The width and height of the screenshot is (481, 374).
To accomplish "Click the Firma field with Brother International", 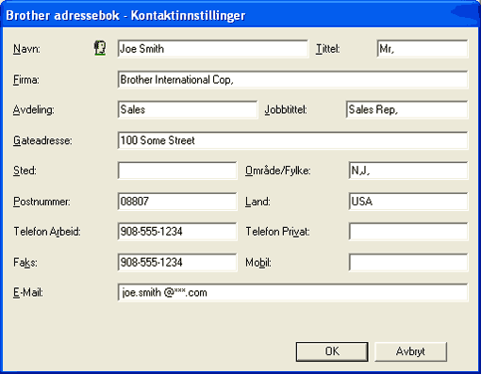I will pos(292,79).
